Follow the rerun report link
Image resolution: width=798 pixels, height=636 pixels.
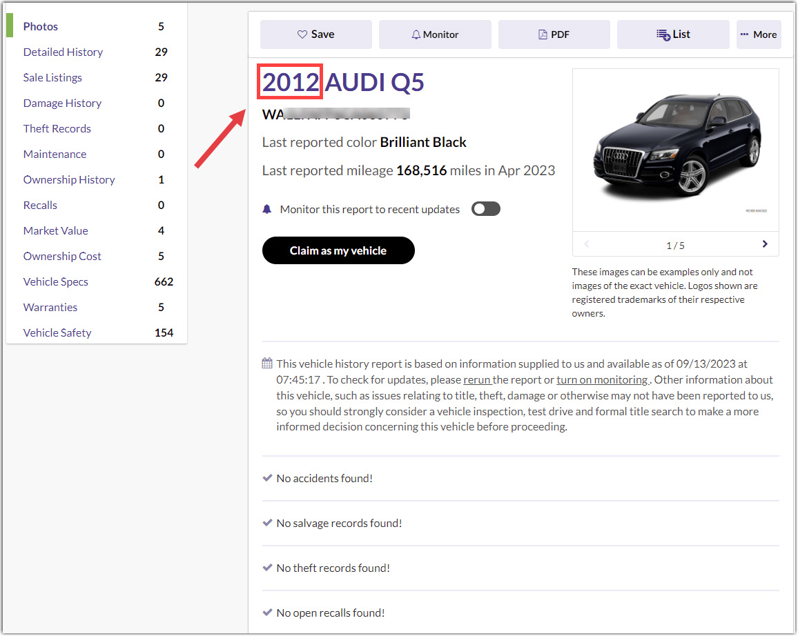(x=478, y=380)
